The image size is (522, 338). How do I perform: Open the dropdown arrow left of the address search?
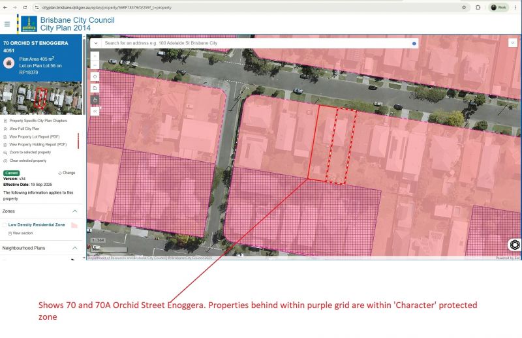coord(95,43)
